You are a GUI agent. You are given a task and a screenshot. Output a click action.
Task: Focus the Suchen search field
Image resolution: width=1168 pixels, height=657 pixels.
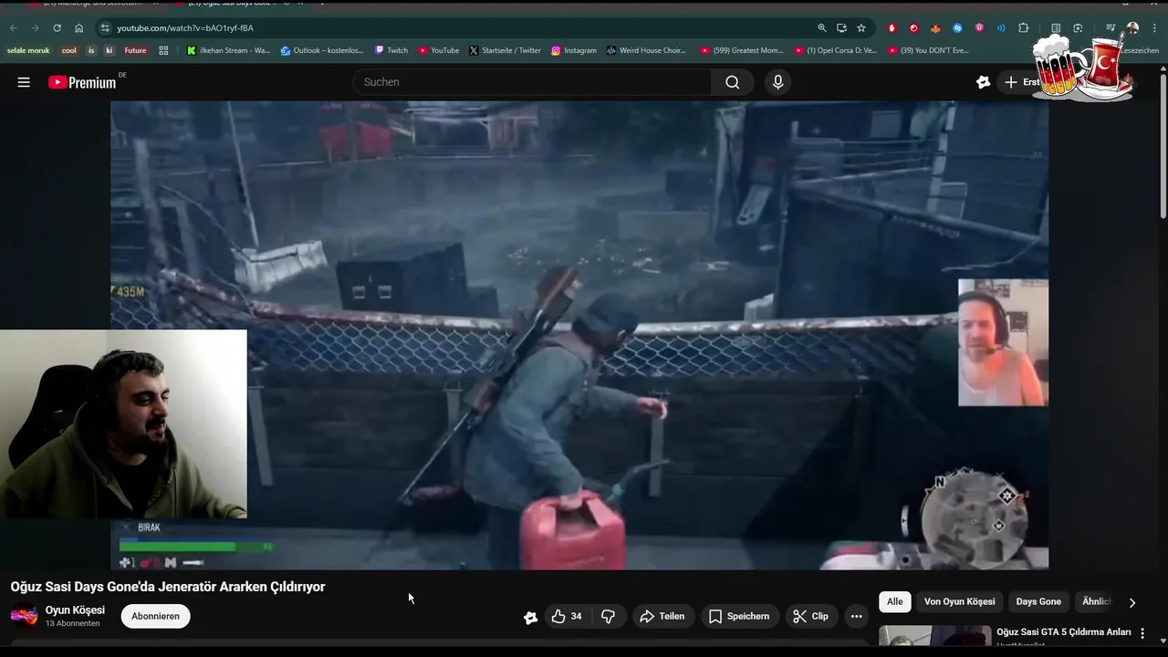point(532,82)
